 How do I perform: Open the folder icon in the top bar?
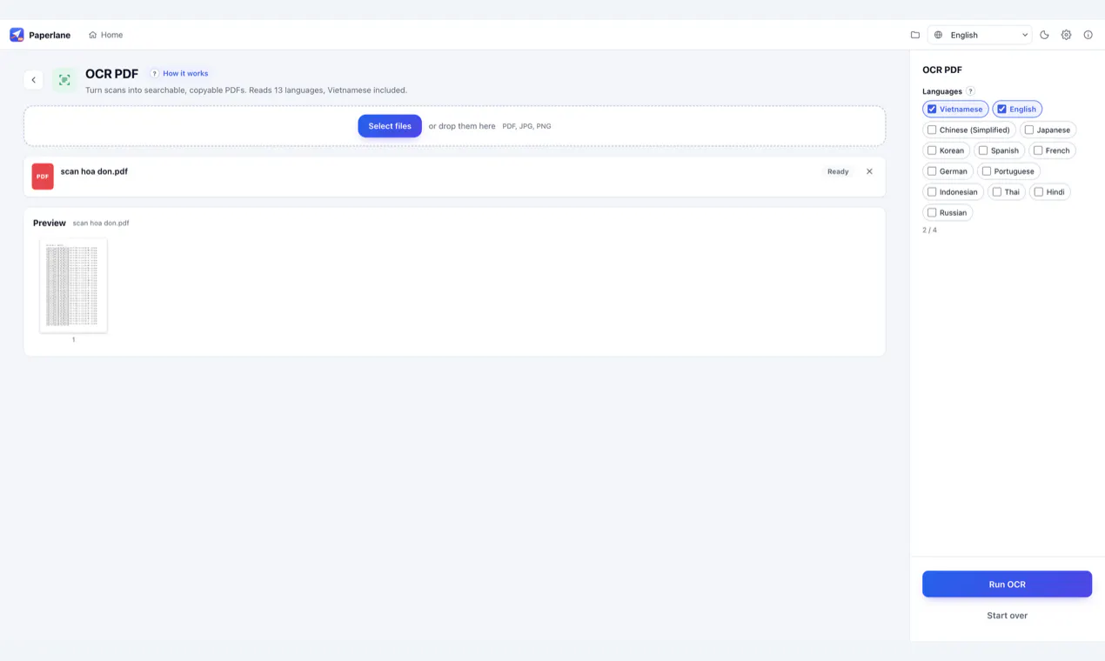tap(915, 35)
